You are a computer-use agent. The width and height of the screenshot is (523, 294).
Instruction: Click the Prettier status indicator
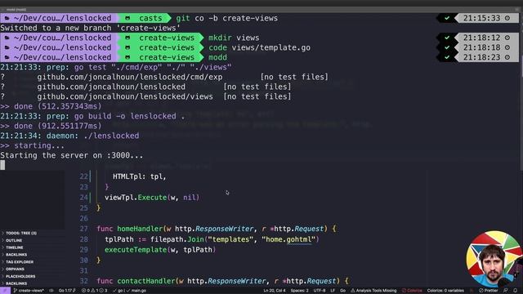tap(489, 291)
